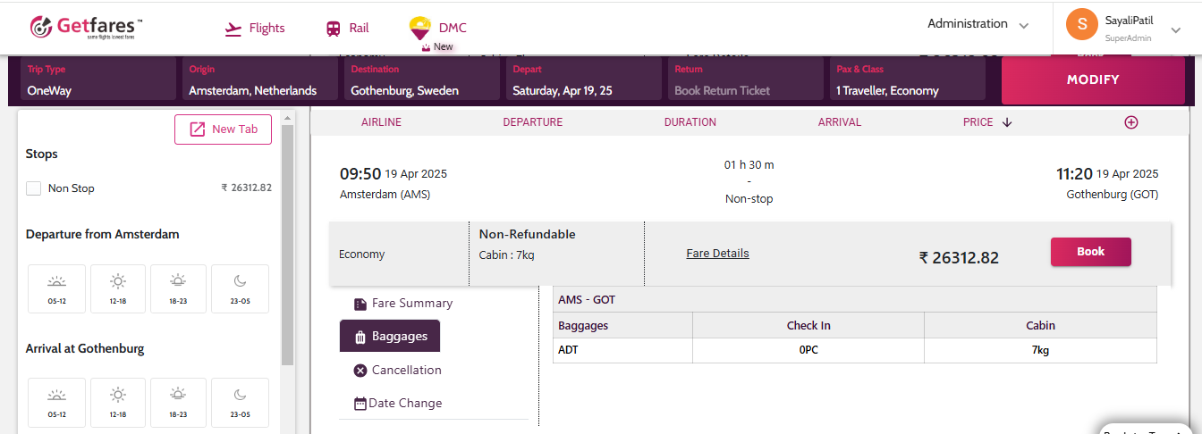The width and height of the screenshot is (1202, 434).
Task: Click the filter panel scrollbar
Action: 287,241
